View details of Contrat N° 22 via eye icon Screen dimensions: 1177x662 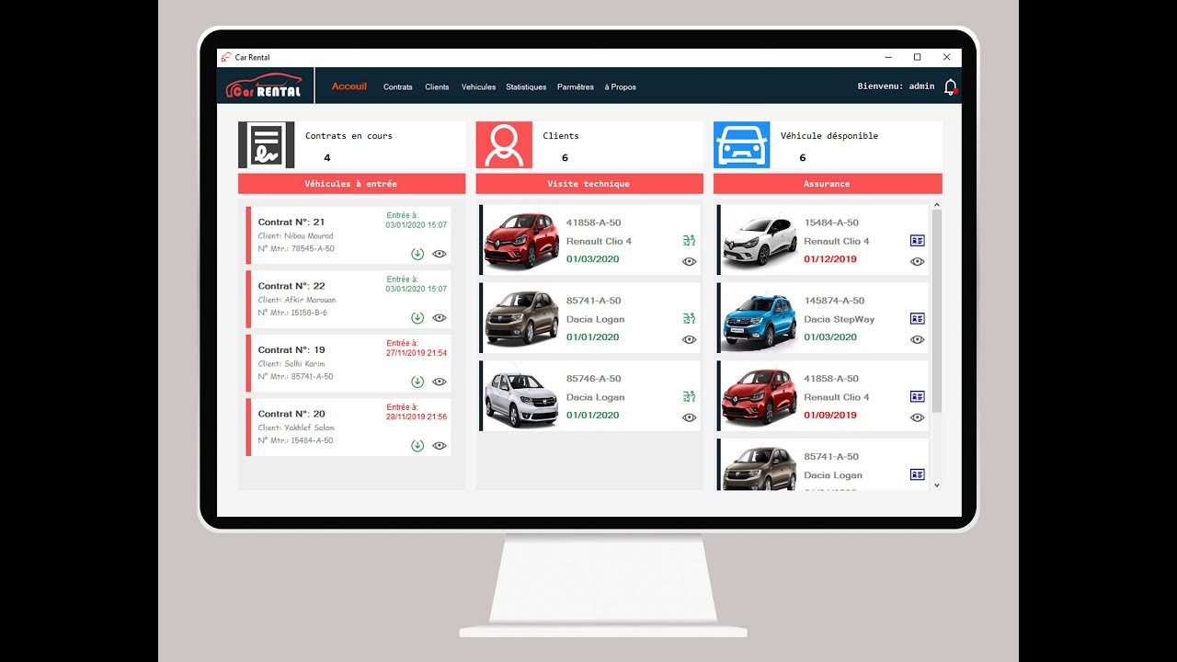click(x=440, y=318)
